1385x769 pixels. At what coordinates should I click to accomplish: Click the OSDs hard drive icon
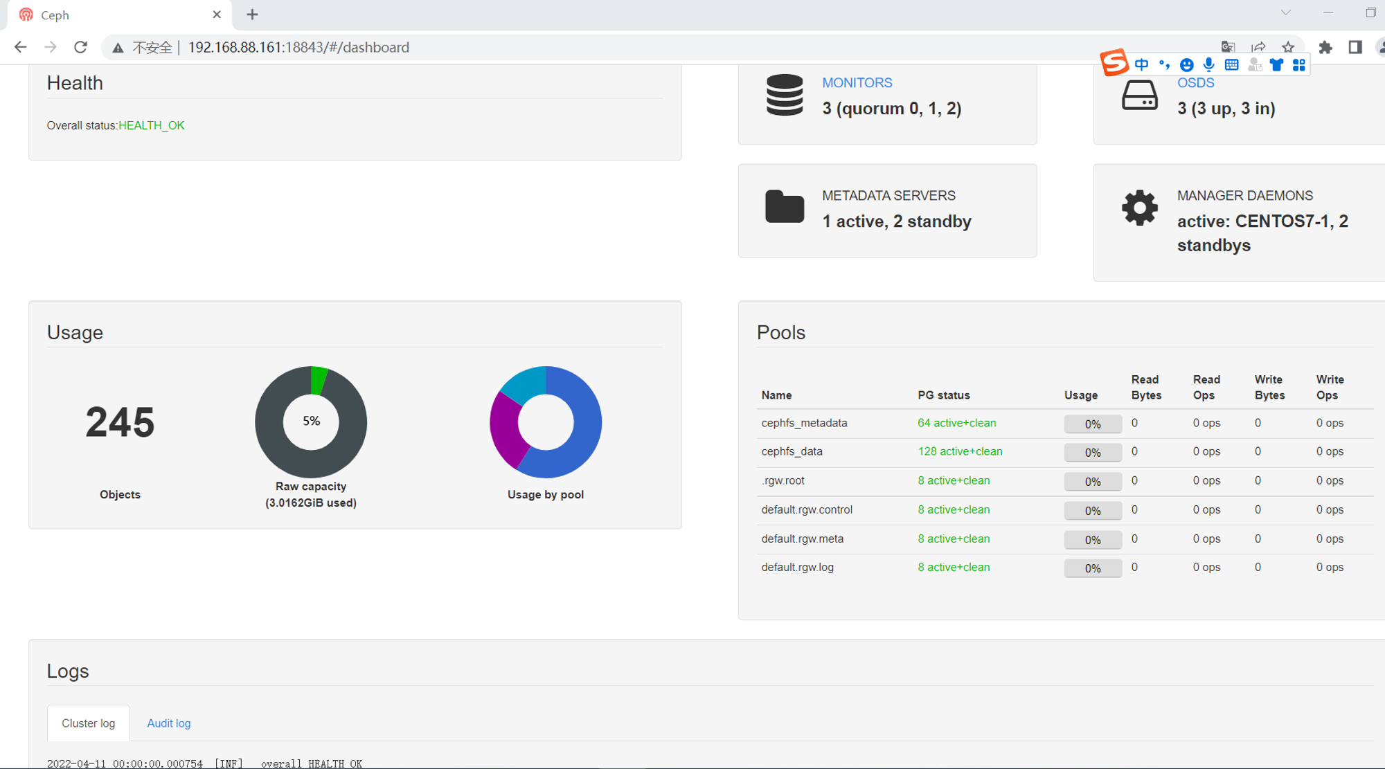click(x=1139, y=95)
